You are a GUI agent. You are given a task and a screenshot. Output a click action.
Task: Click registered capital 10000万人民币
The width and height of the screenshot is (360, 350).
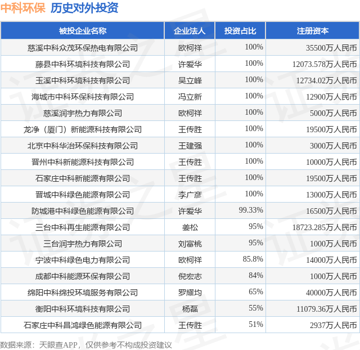click(331, 162)
